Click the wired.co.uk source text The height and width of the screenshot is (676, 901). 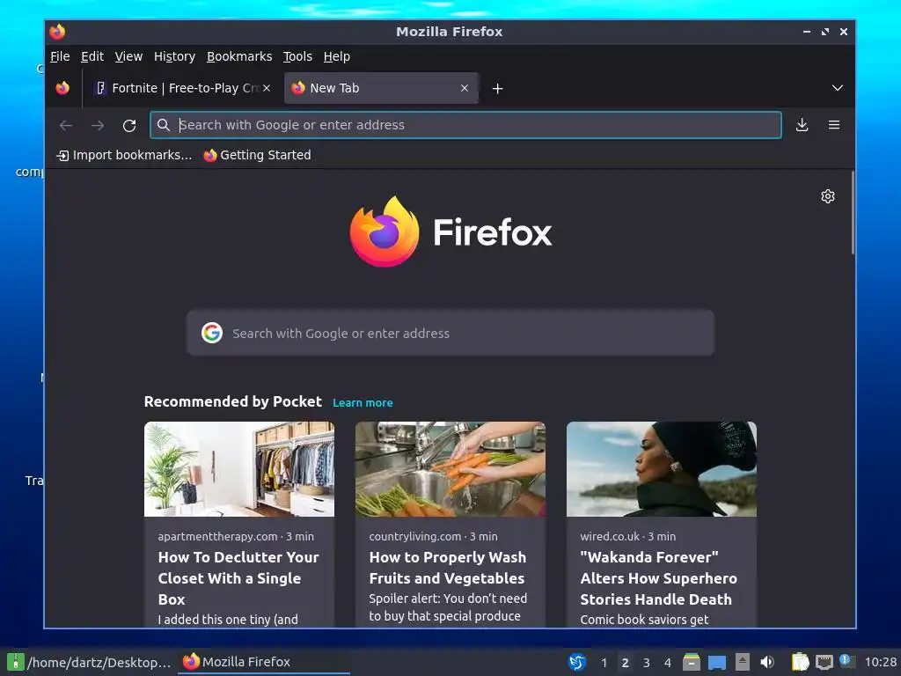click(610, 536)
